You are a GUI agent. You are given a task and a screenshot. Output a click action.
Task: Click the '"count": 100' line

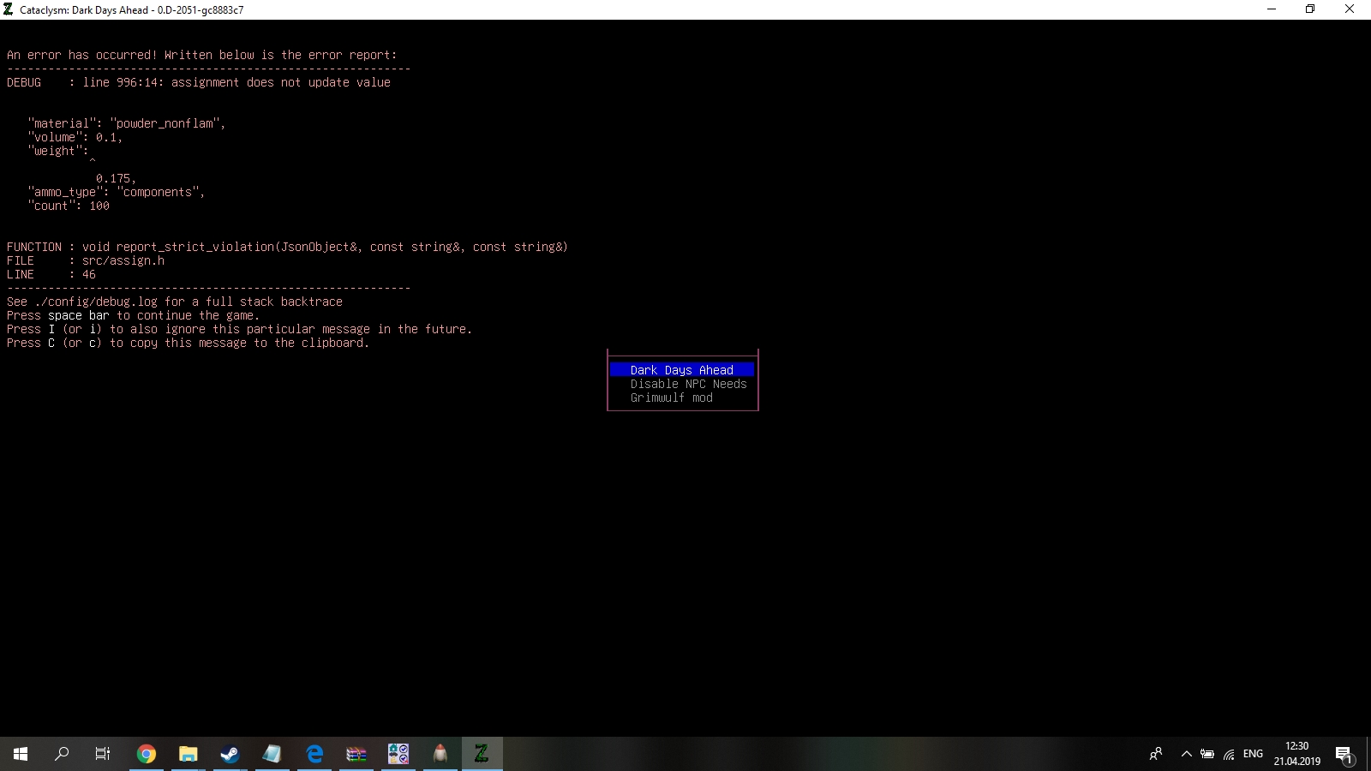[69, 206]
